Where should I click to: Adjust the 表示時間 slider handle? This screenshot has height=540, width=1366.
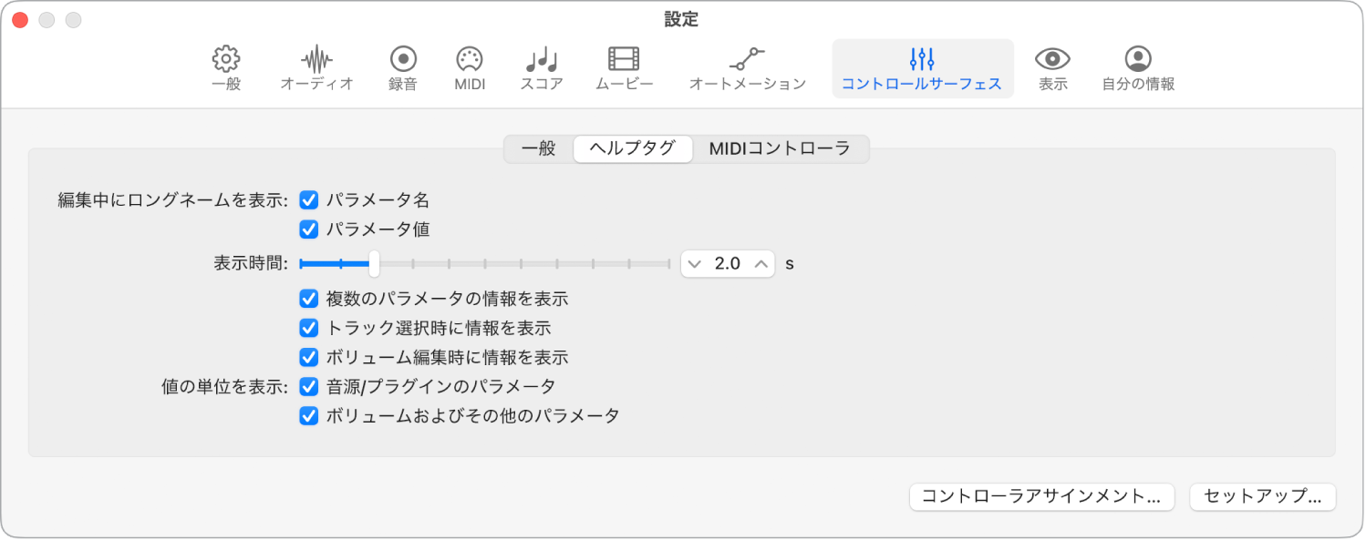click(x=374, y=263)
